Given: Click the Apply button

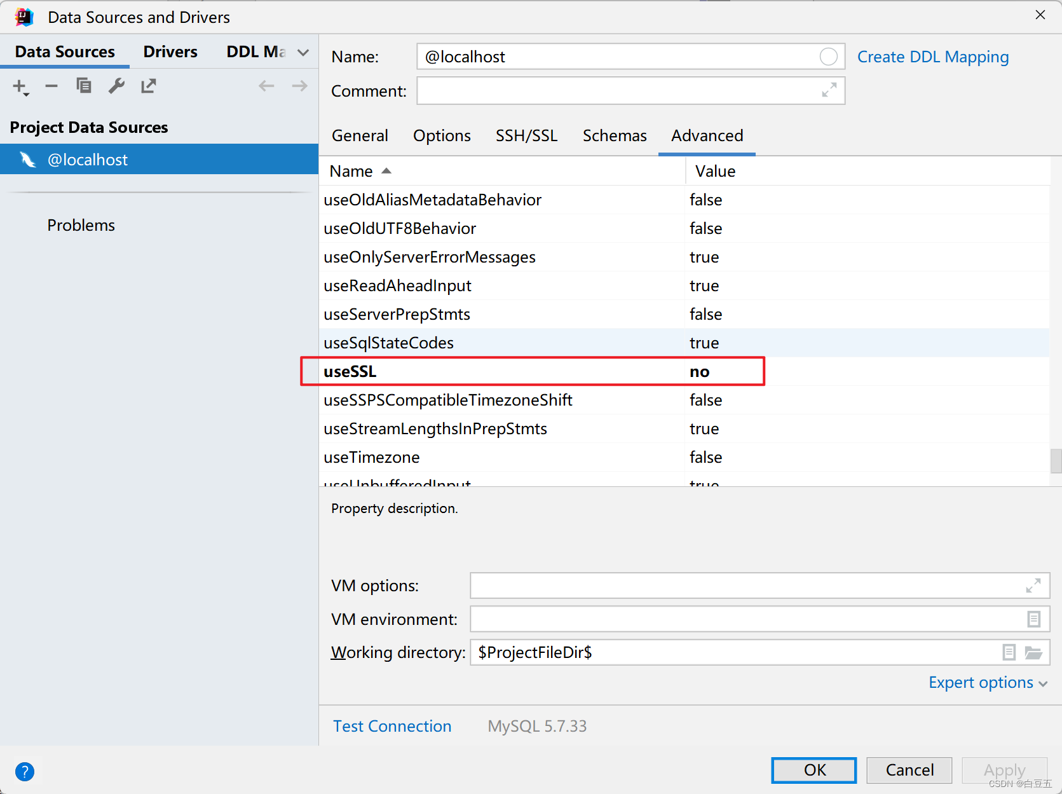Looking at the screenshot, I should coord(1004,770).
